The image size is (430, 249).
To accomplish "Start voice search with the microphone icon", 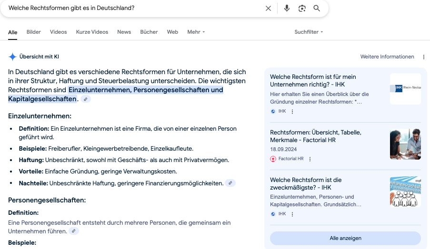I will [287, 9].
